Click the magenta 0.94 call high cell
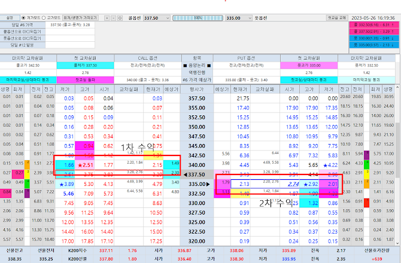Screen dimensions: 401x263 84,146
